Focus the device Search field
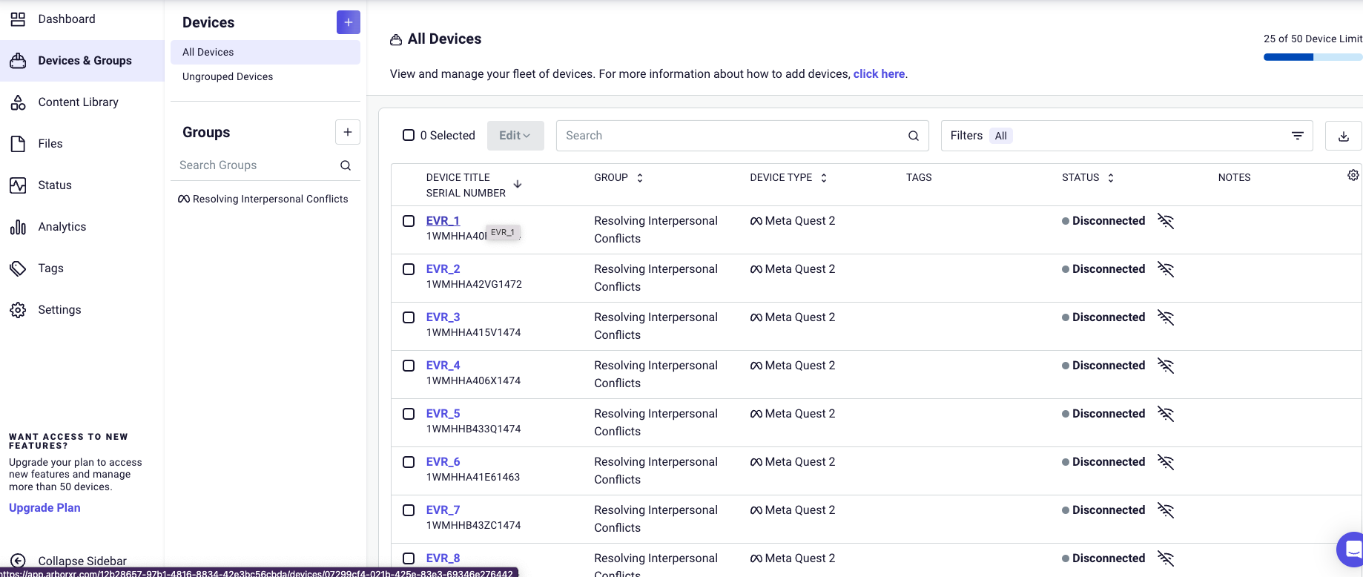The height and width of the screenshot is (577, 1363). pyautogui.click(x=730, y=136)
